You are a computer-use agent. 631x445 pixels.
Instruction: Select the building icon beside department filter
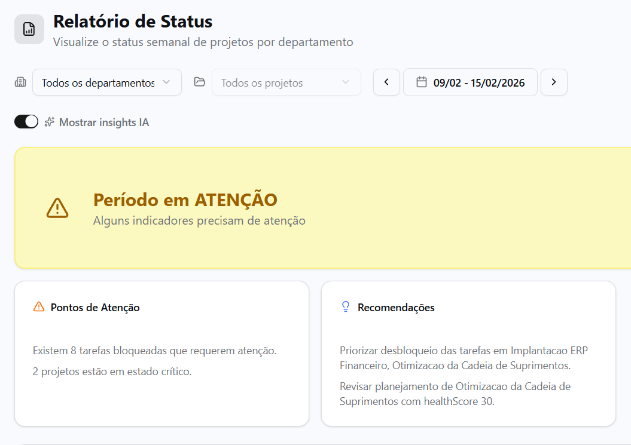(x=20, y=82)
